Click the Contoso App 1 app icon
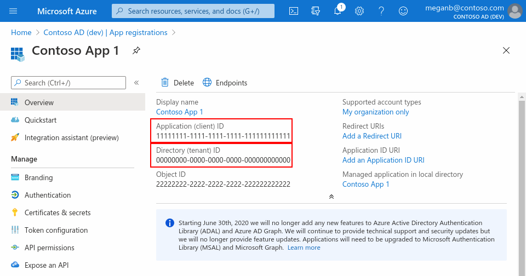 pos(18,54)
